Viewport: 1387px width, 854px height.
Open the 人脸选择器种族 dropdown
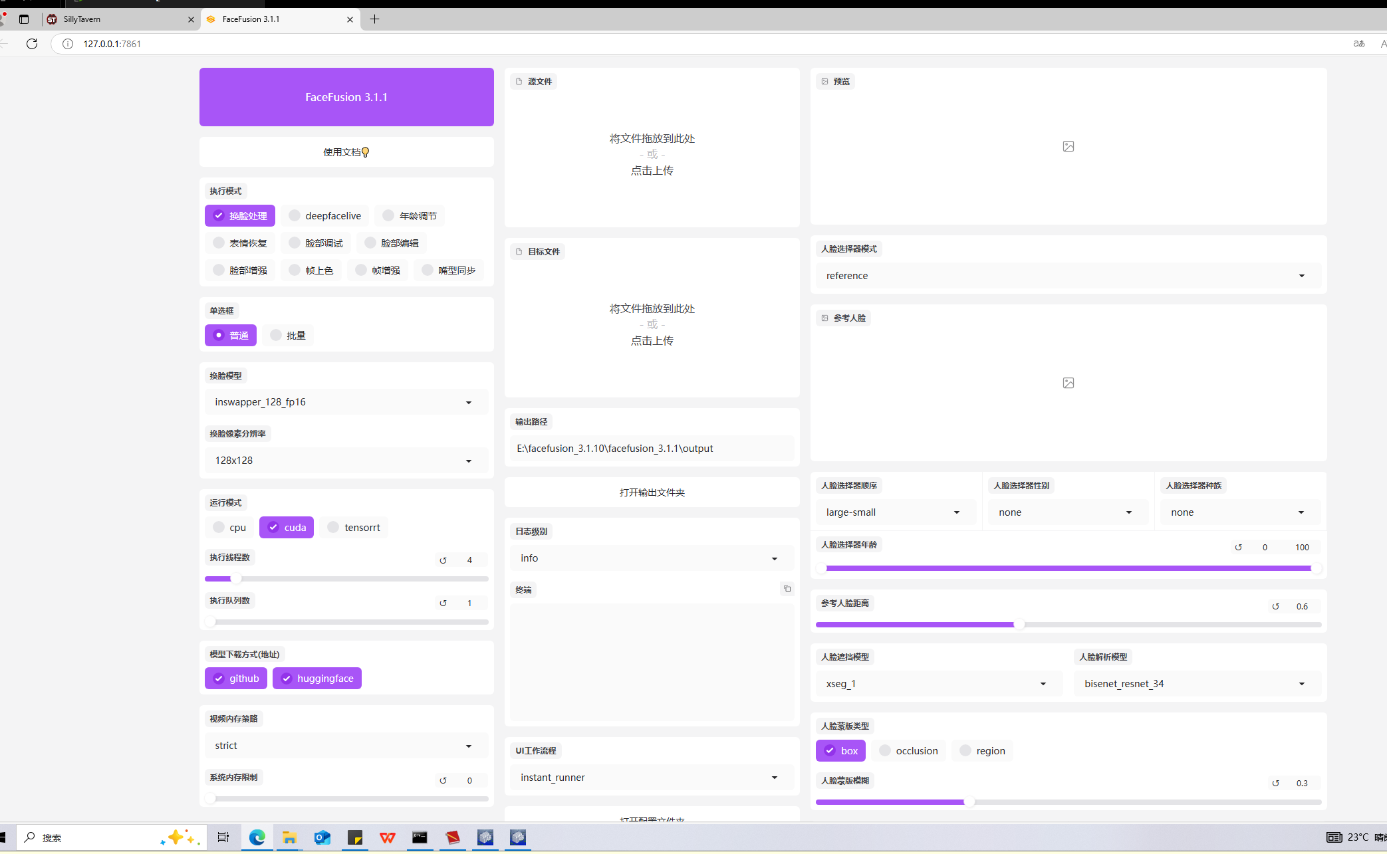[x=1241, y=512]
